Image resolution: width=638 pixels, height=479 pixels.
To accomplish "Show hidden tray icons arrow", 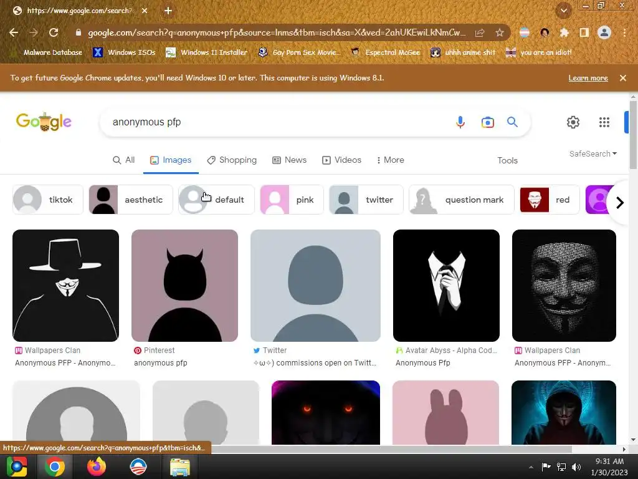I will click(x=531, y=467).
